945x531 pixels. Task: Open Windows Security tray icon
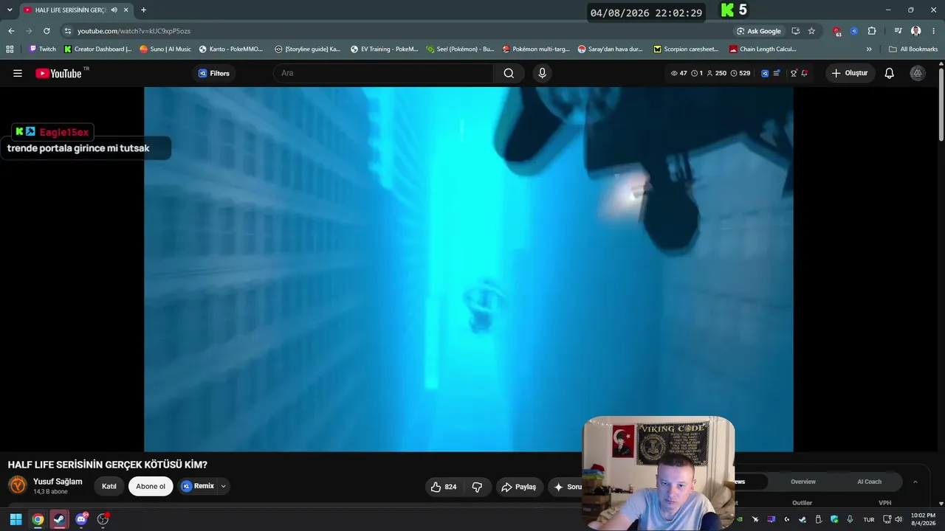(834, 519)
